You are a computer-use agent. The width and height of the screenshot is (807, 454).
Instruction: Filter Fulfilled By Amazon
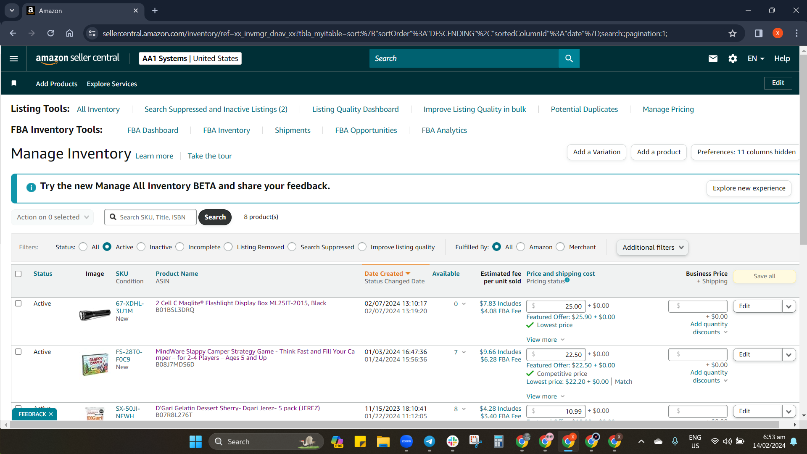click(x=521, y=247)
